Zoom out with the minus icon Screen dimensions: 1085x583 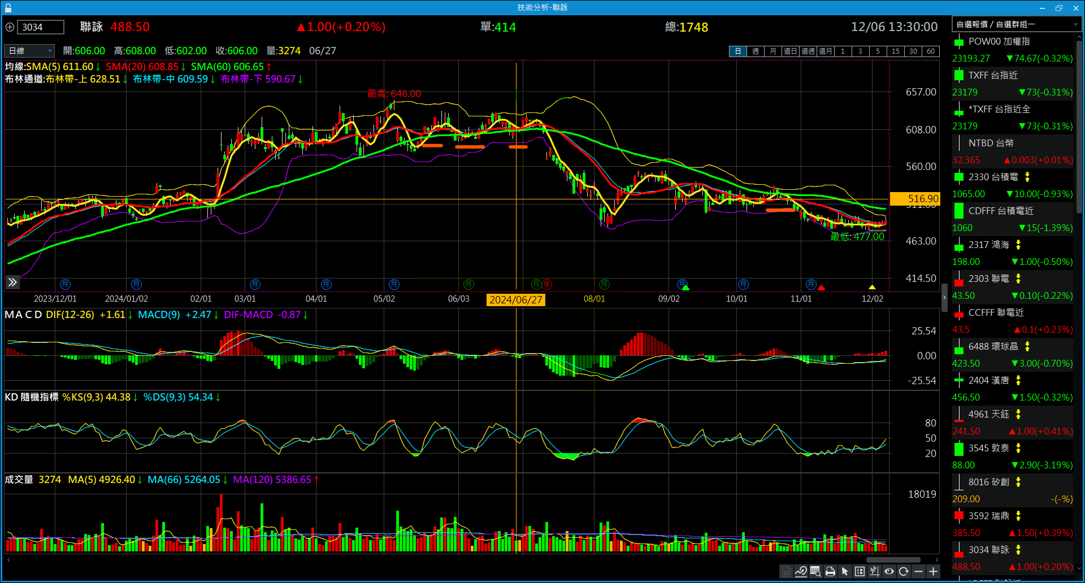[918, 572]
